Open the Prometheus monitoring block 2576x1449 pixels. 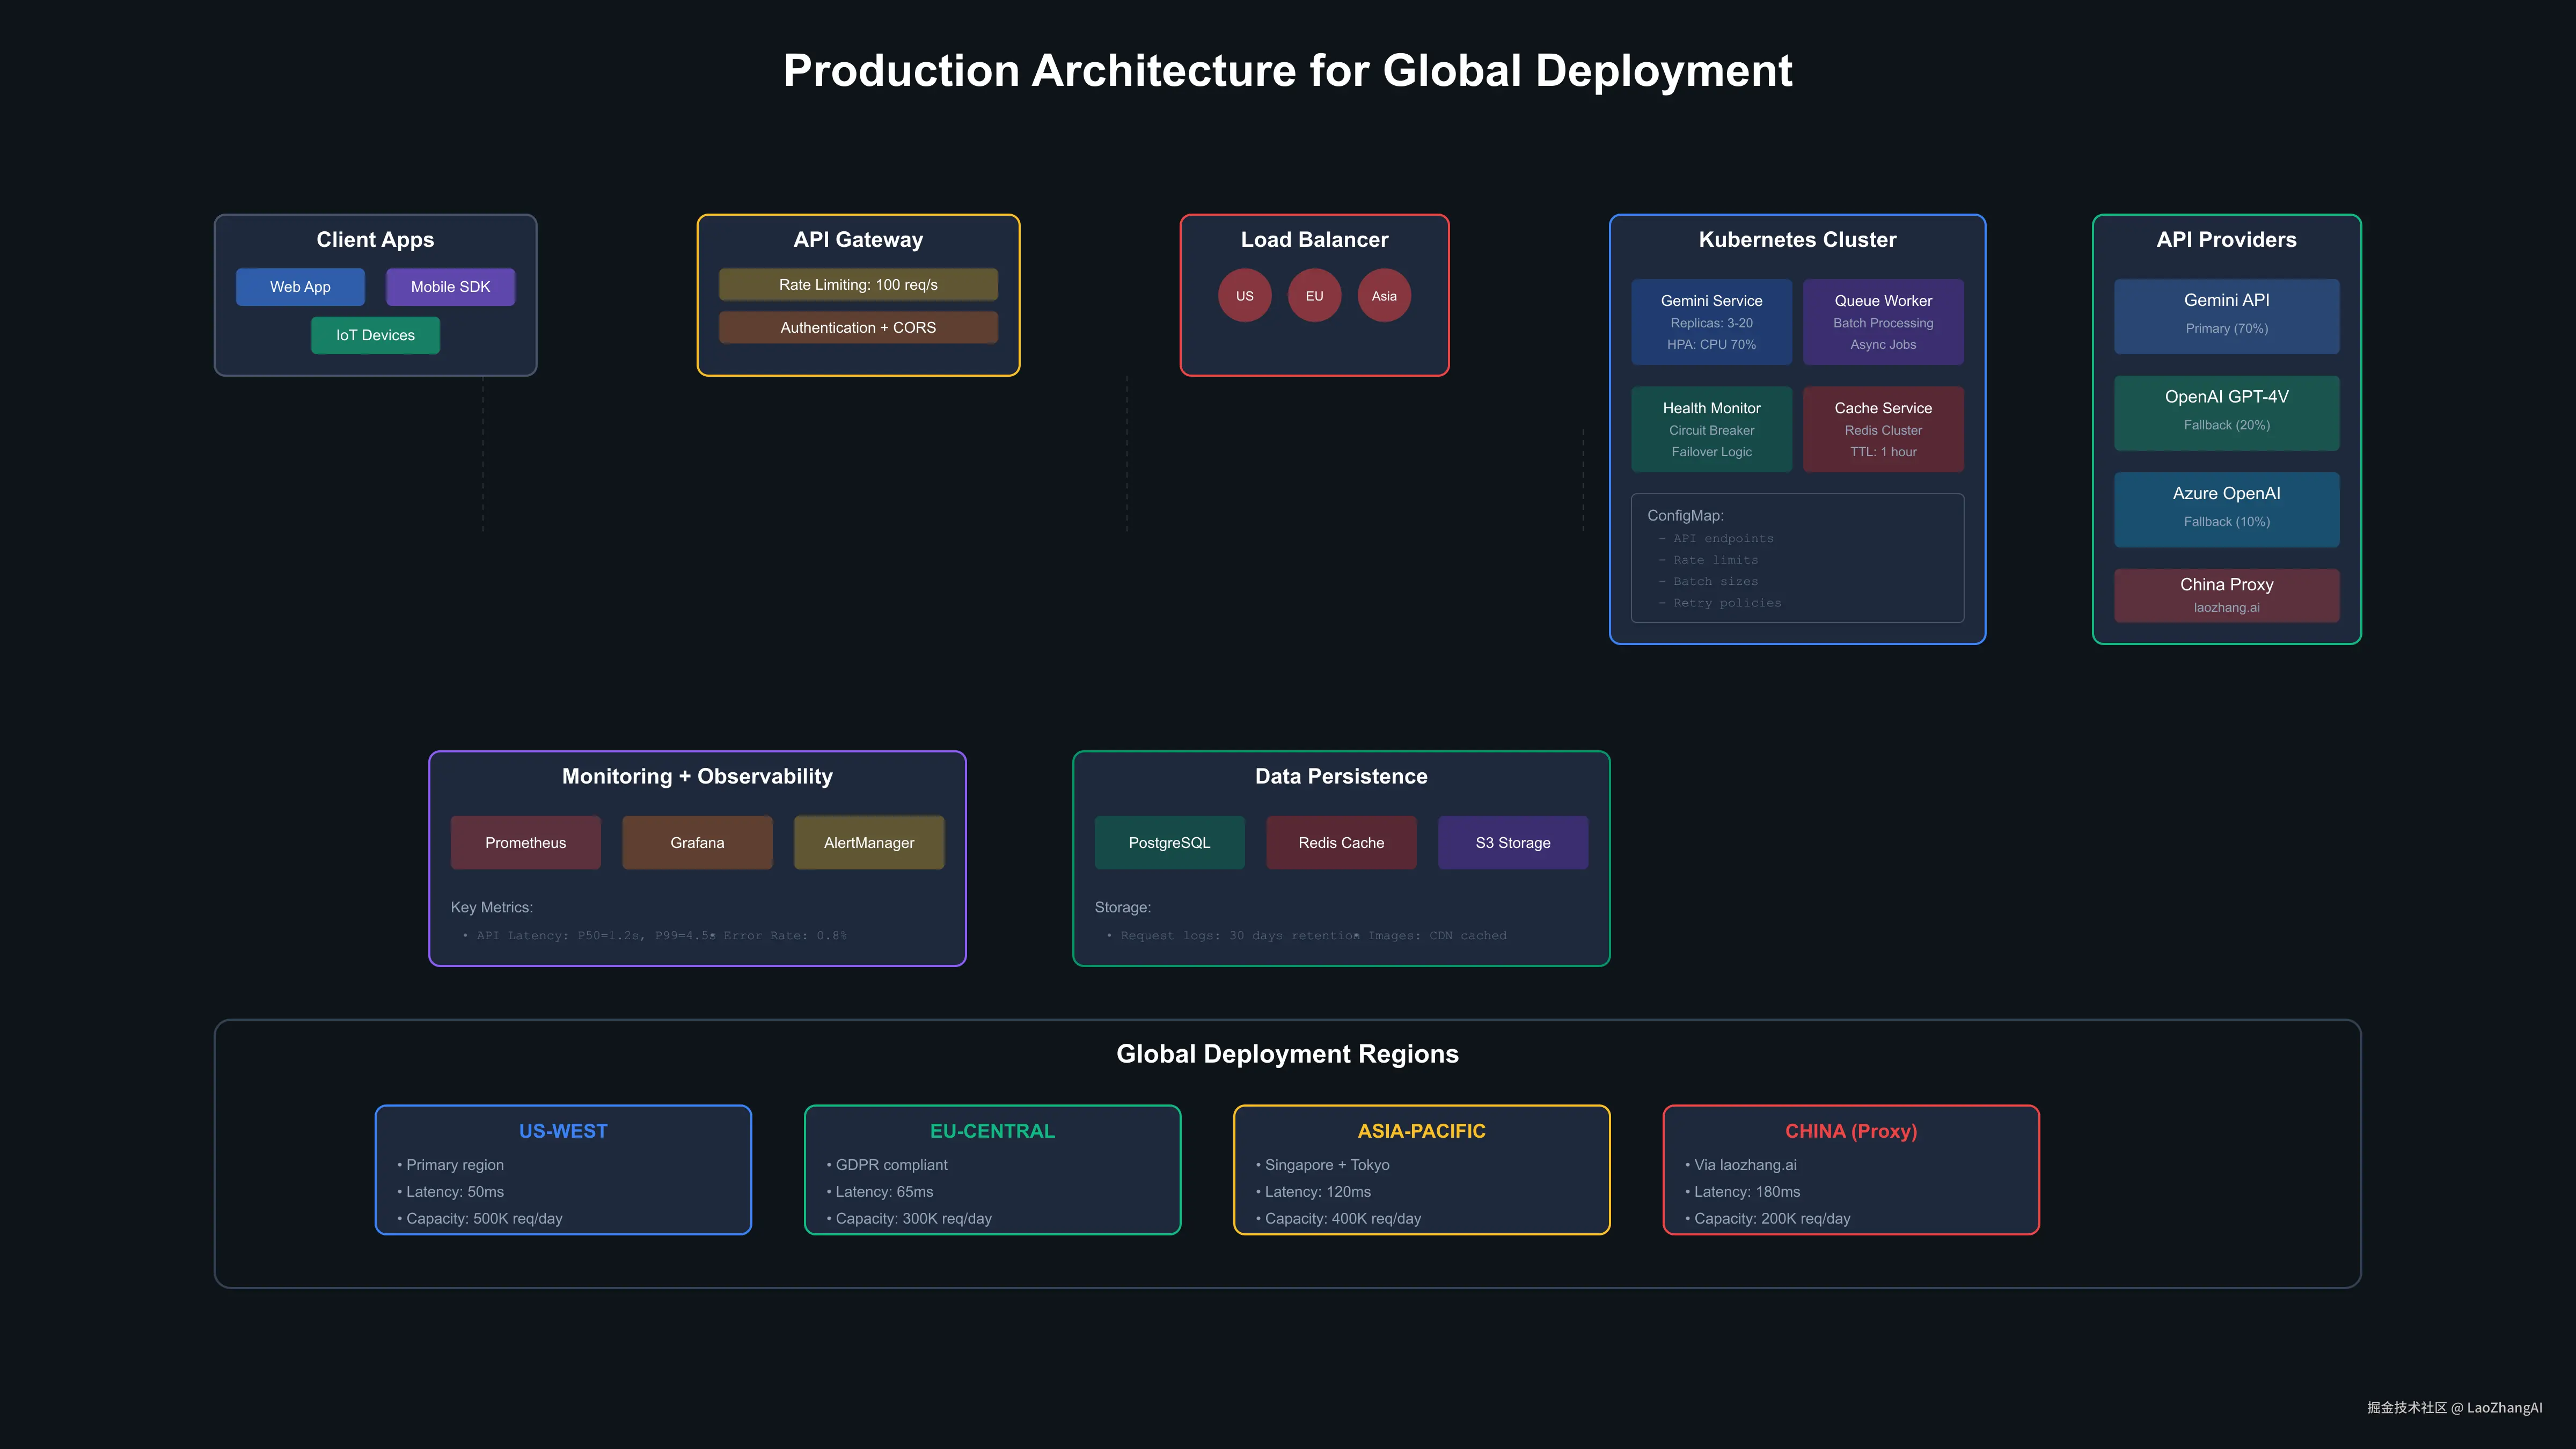point(525,842)
